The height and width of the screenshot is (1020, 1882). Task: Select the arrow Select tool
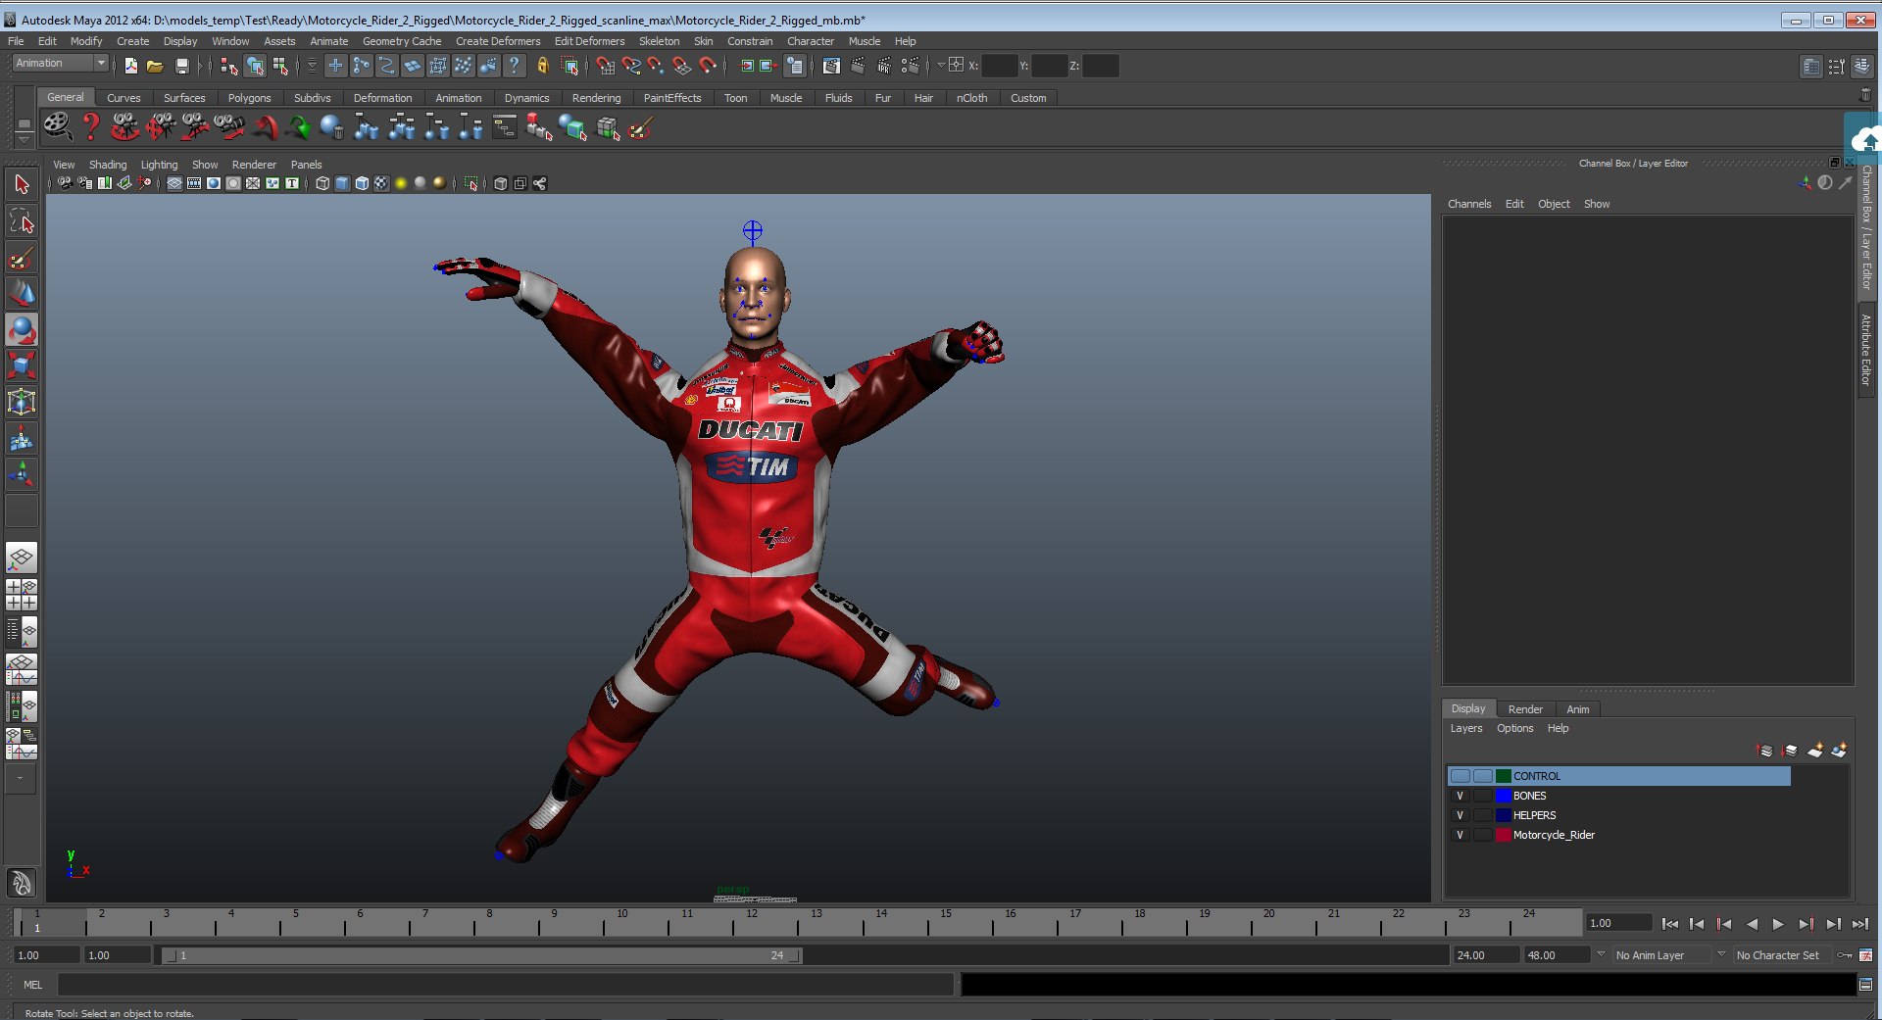[x=22, y=184]
